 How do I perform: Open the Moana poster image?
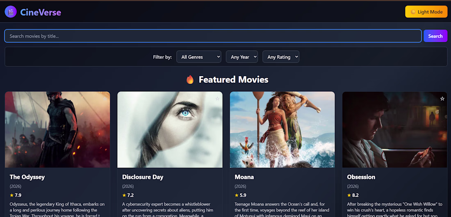(282, 130)
